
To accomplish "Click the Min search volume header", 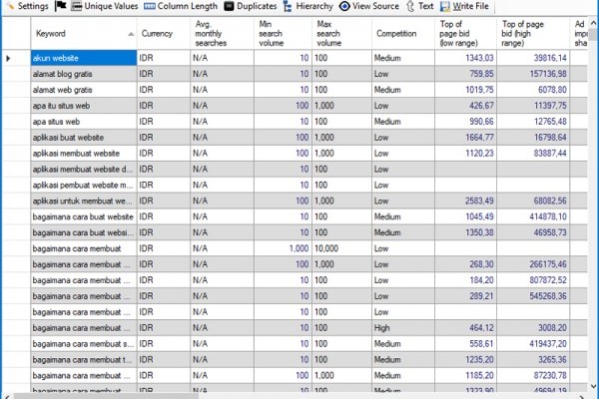I will (284, 34).
